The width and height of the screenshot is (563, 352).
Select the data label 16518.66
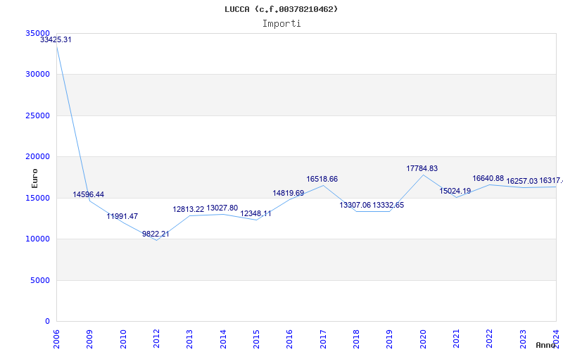(x=322, y=180)
